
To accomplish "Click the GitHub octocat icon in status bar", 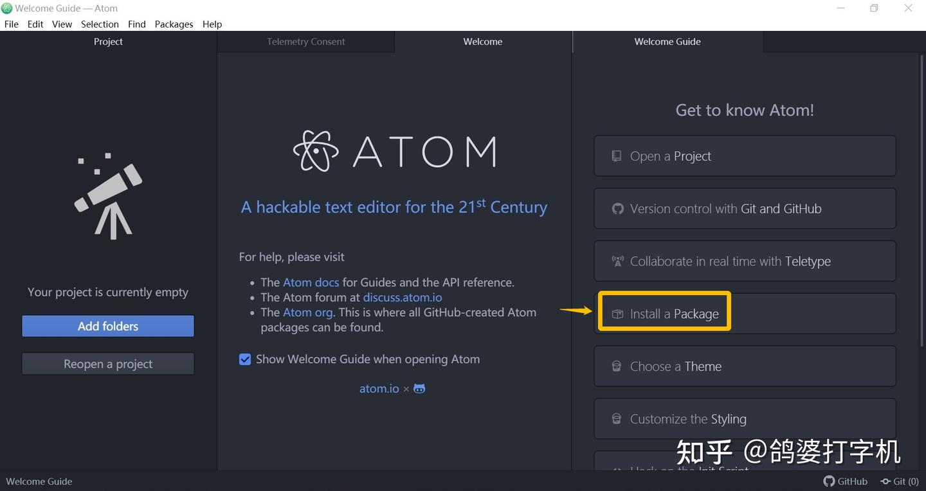I will tap(830, 481).
